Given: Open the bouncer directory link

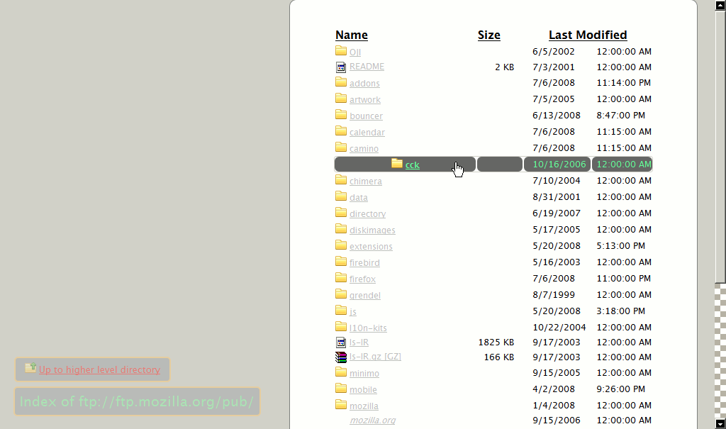Looking at the screenshot, I should (366, 116).
